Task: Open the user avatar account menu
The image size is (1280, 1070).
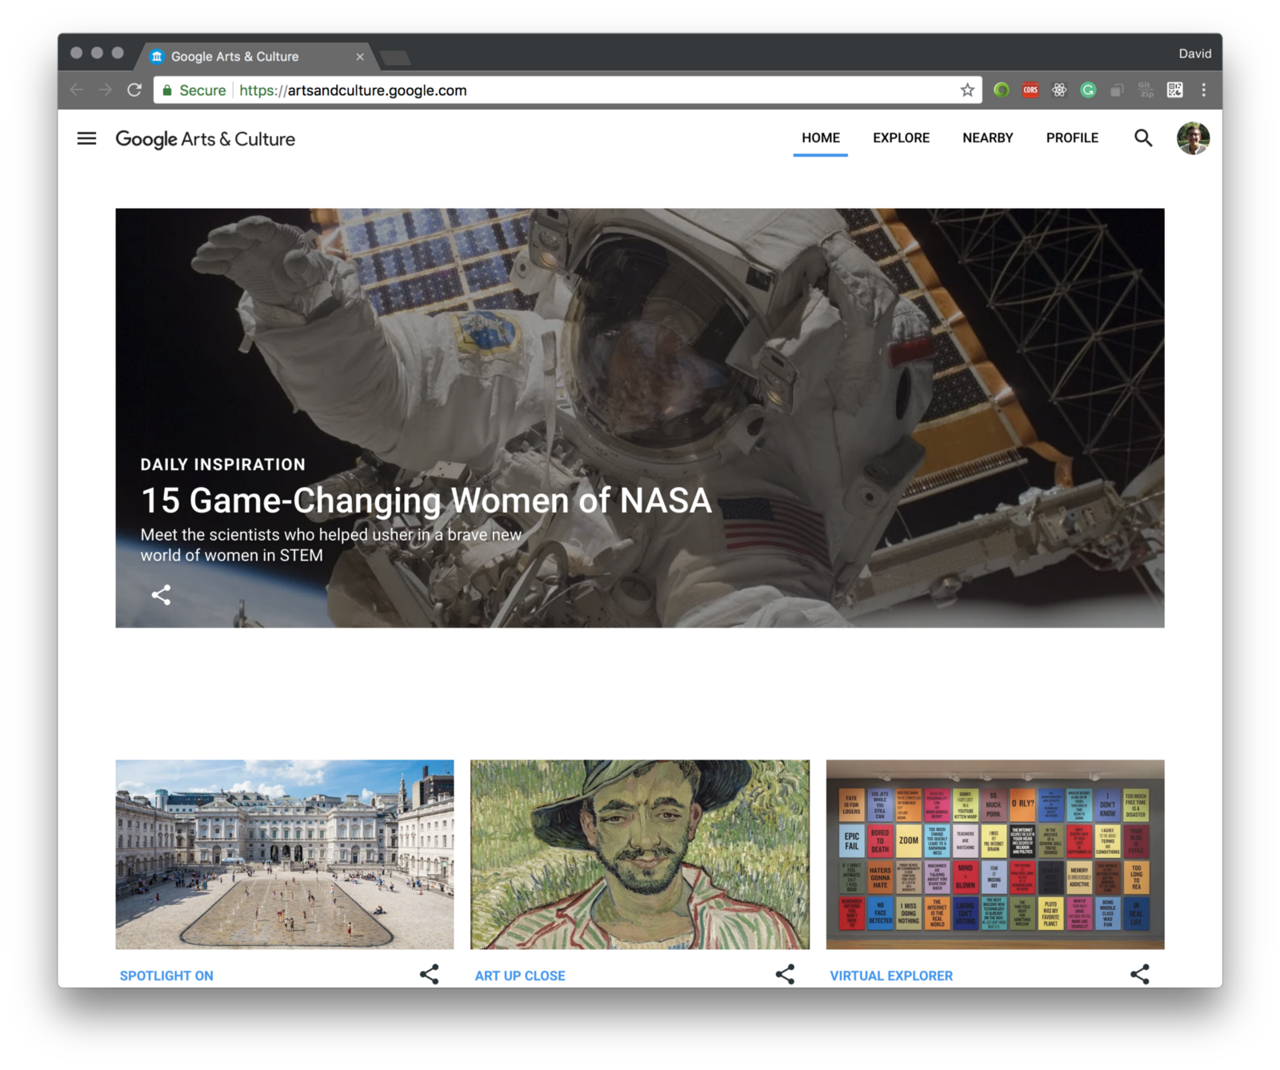Action: click(1193, 138)
